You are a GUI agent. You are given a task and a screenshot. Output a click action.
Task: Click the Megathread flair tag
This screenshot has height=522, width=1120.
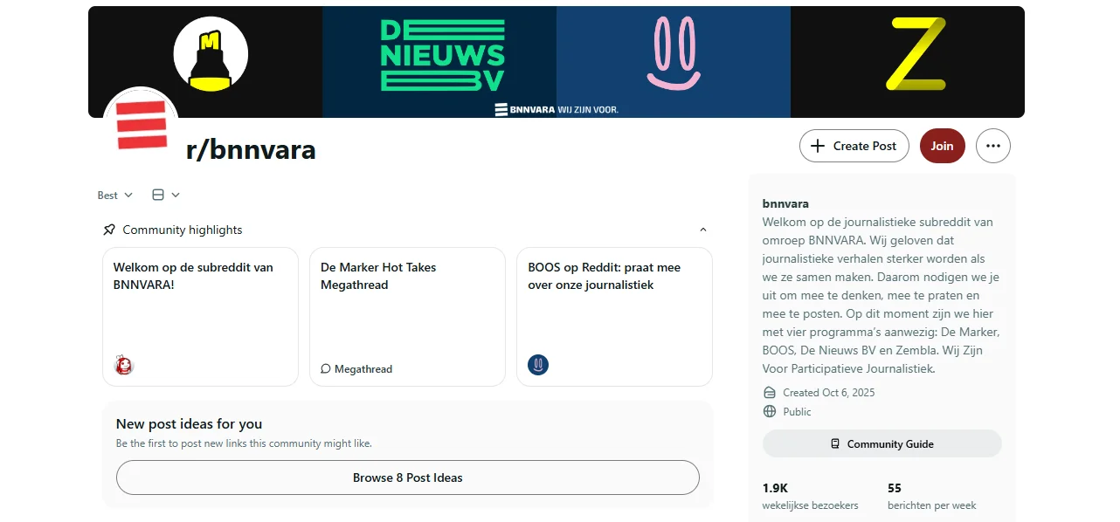(x=356, y=369)
